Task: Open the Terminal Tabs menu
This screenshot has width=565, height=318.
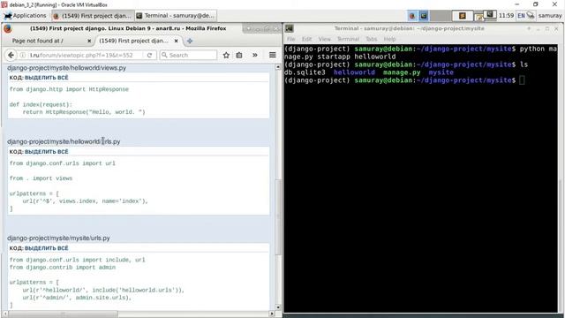Action: (372, 39)
